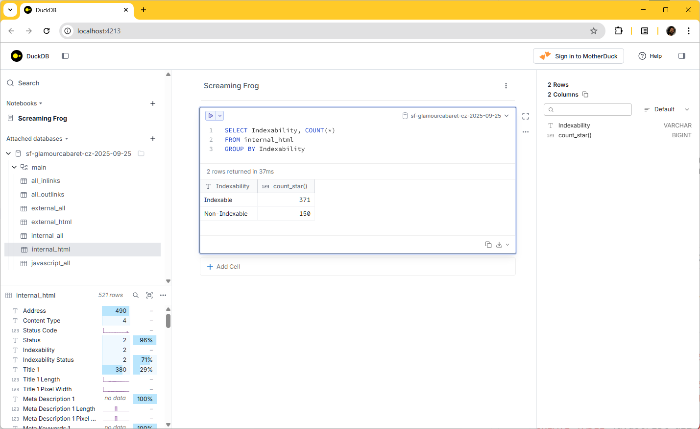Toggle the right inspector panel icon
Viewport: 700px width, 429px height.
pos(681,56)
